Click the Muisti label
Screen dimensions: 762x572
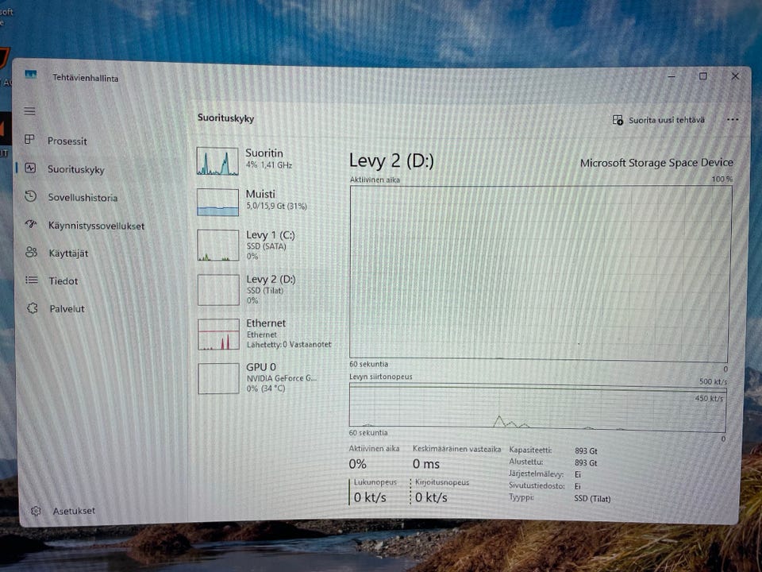260,194
